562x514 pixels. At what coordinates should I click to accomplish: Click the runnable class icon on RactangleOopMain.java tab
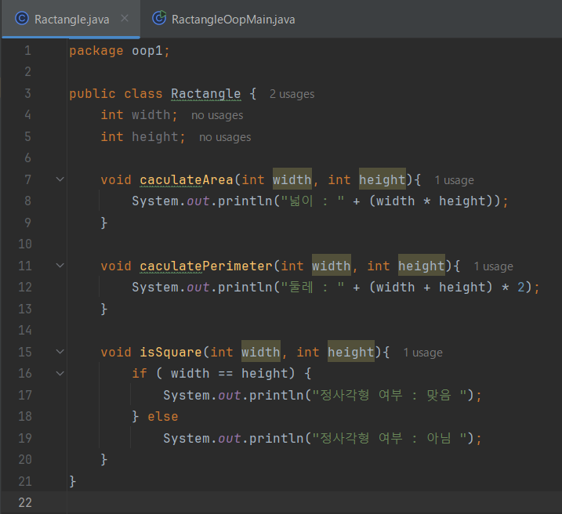[159, 18]
